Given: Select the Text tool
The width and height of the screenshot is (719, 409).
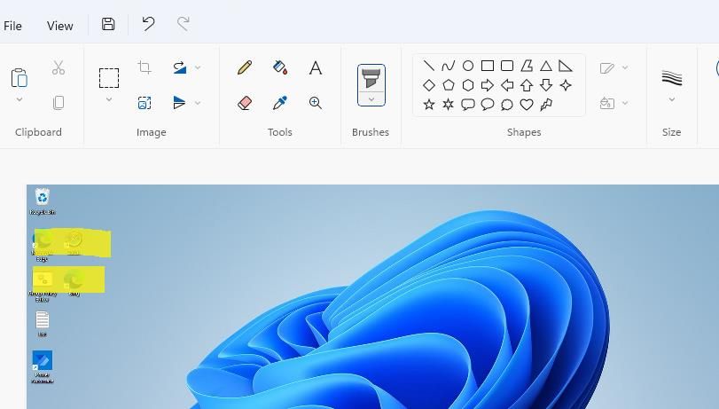Looking at the screenshot, I should coord(316,68).
